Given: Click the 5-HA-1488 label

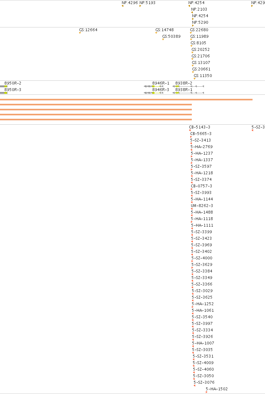Looking at the screenshot, I should 202,212.
